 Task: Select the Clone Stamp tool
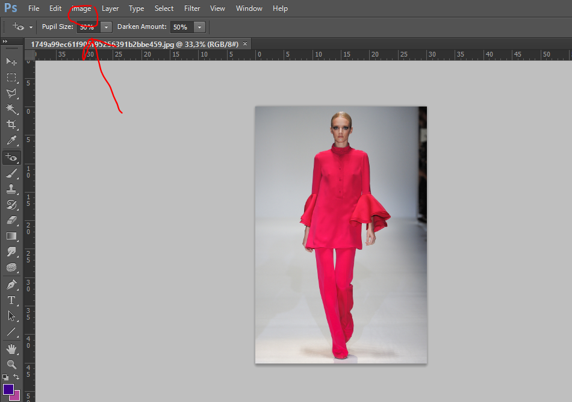(11, 189)
